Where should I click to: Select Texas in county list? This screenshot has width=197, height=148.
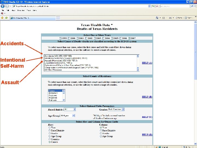coord(55,91)
